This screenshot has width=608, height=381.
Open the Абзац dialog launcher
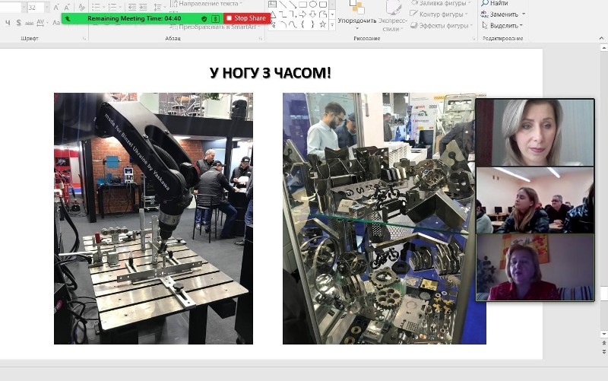(x=260, y=39)
